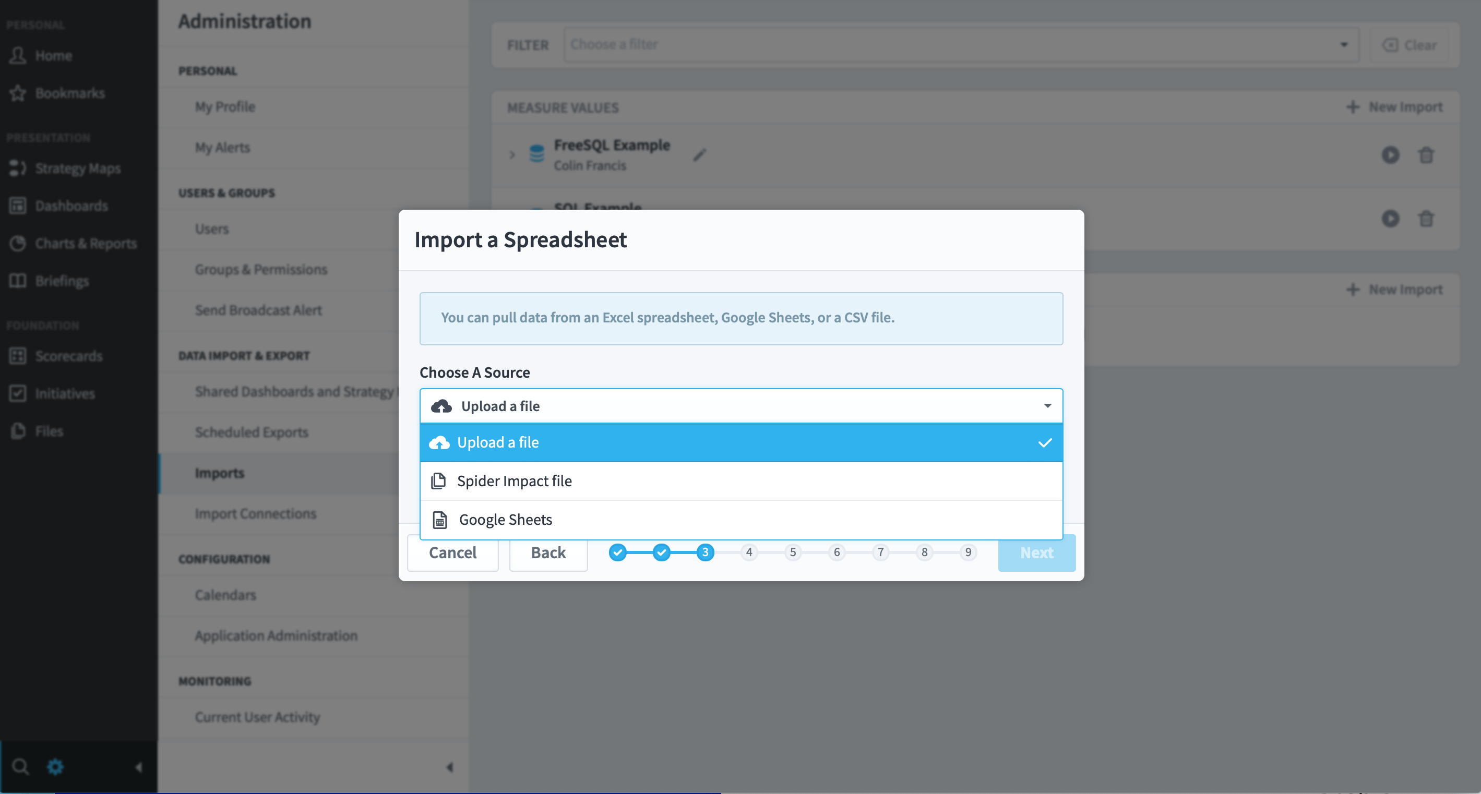Run the SQL Example import
The image size is (1481, 794).
[1390, 219]
